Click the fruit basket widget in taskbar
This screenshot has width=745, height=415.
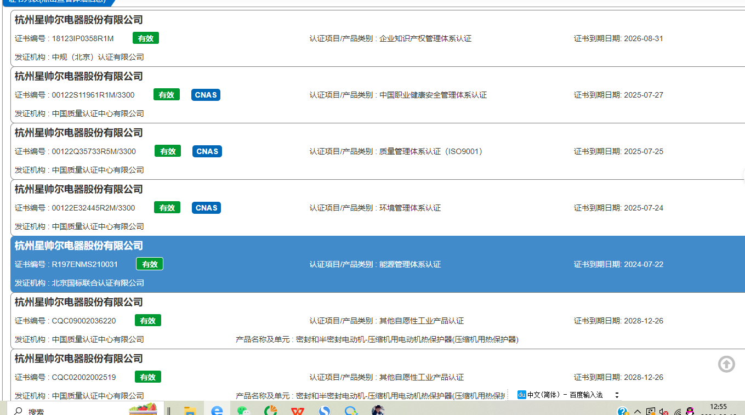pos(143,409)
